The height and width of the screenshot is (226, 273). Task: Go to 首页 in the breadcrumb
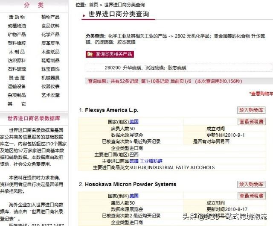(94, 5)
